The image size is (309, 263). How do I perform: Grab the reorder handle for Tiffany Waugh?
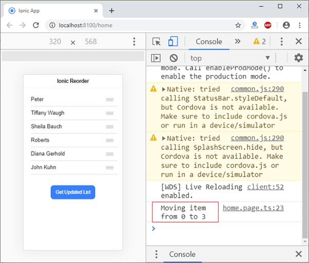coord(109,113)
